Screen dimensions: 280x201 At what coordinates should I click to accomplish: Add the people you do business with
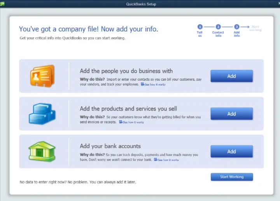[231, 76]
